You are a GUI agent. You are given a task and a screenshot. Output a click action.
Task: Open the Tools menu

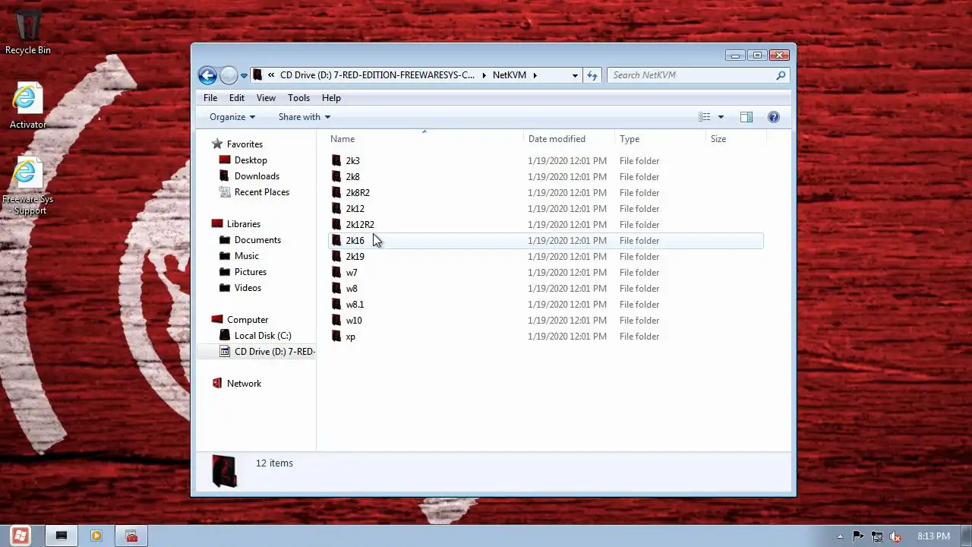pyautogui.click(x=298, y=98)
